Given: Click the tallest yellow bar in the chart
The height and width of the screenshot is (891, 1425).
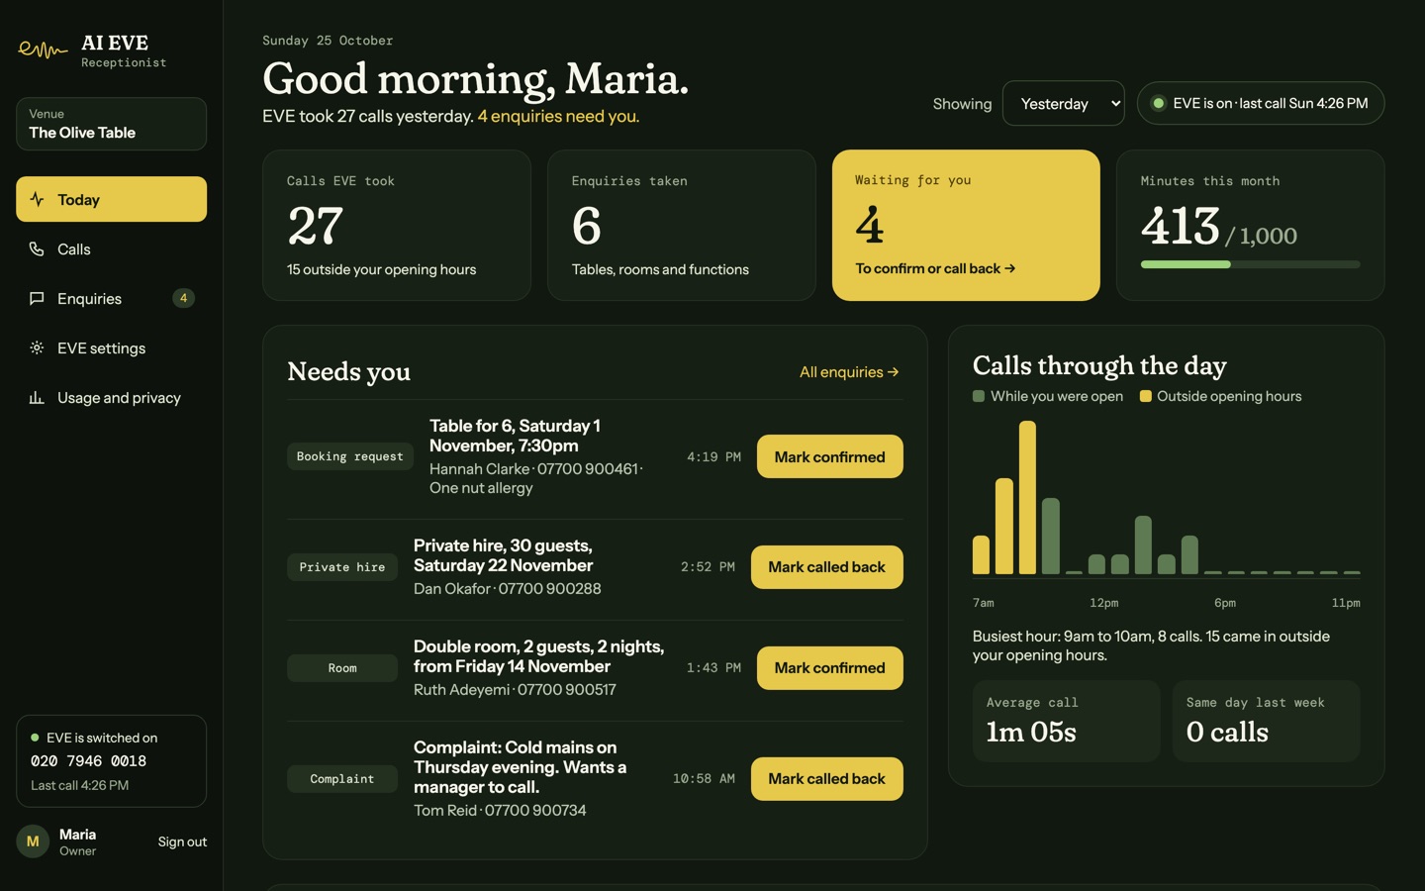Looking at the screenshot, I should 1027,497.
